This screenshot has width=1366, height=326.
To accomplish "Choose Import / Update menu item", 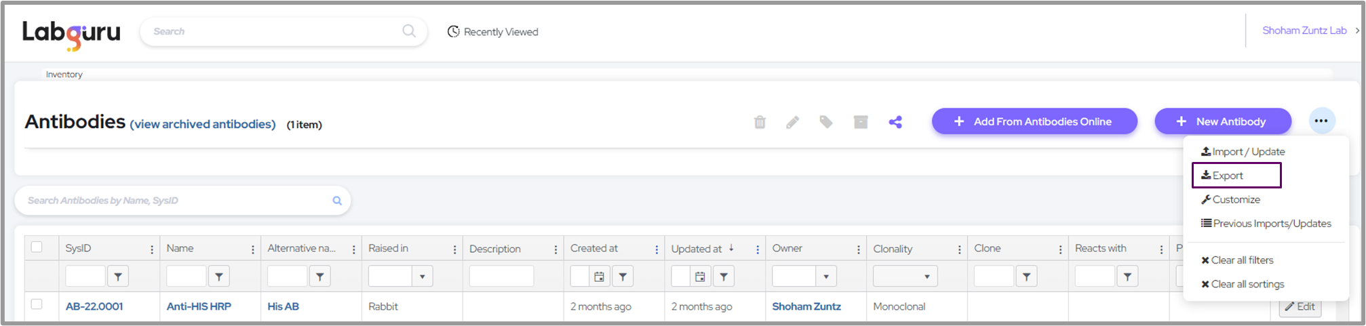I will pos(1248,152).
